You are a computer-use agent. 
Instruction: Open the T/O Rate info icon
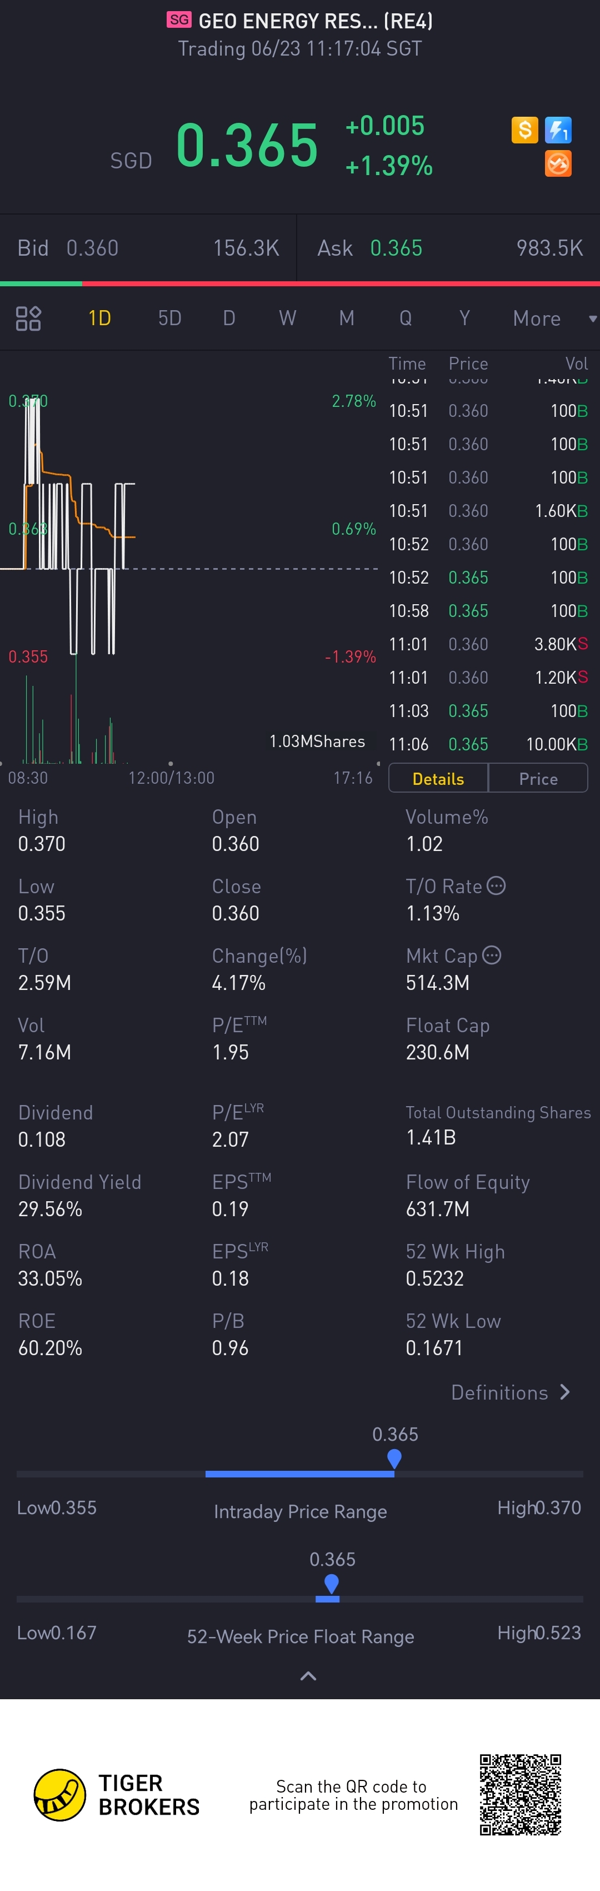tap(497, 886)
